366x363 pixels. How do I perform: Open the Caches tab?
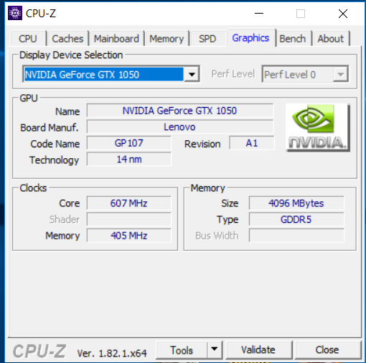(67, 39)
